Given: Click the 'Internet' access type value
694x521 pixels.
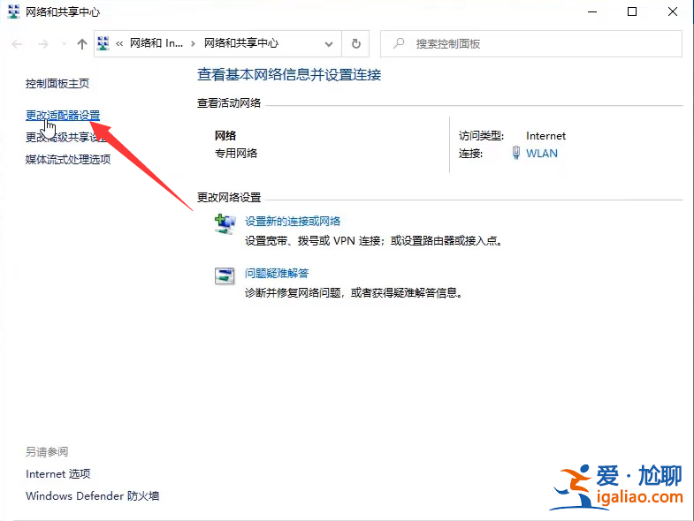Looking at the screenshot, I should click(545, 136).
